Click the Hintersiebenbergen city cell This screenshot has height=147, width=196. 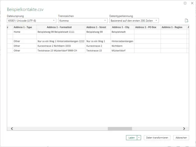[122, 41]
